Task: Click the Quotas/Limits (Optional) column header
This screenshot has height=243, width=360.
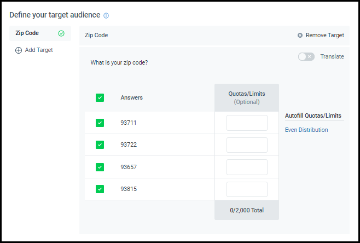Action: pos(247,97)
